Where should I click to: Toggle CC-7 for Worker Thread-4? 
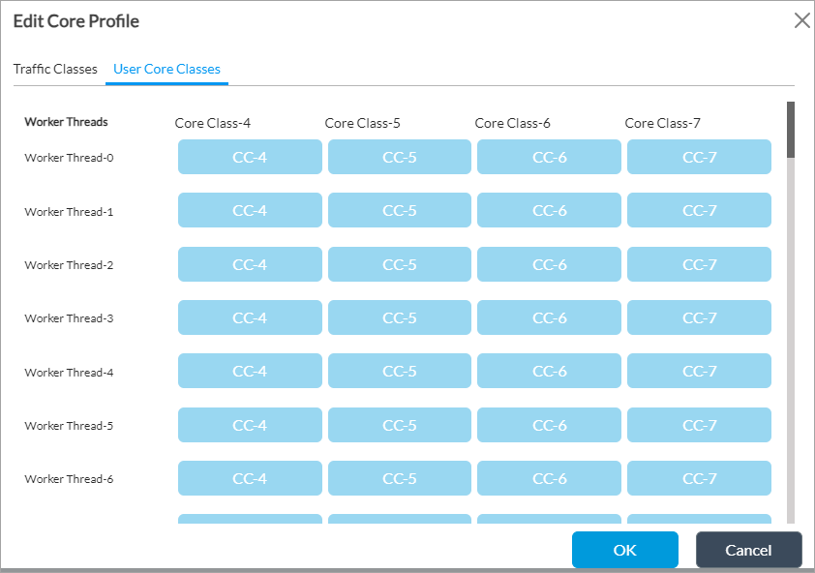click(699, 371)
